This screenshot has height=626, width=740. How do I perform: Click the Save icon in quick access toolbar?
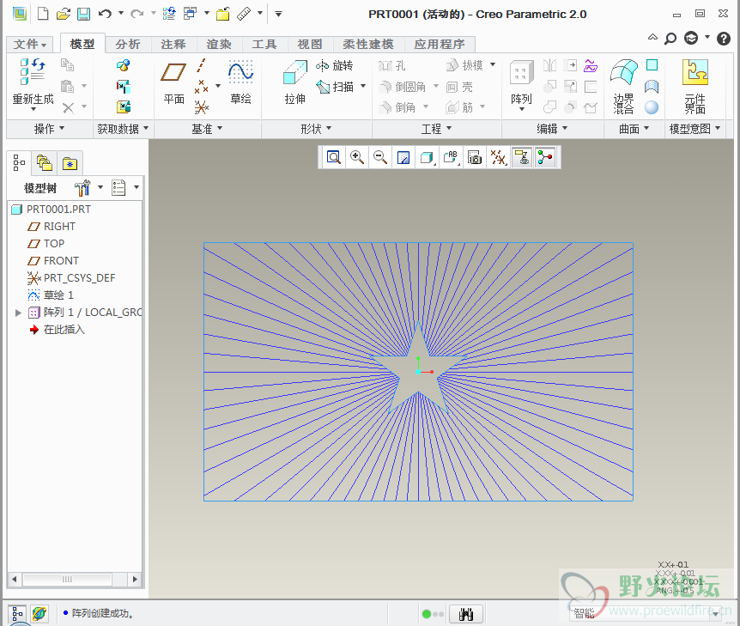pos(83,14)
